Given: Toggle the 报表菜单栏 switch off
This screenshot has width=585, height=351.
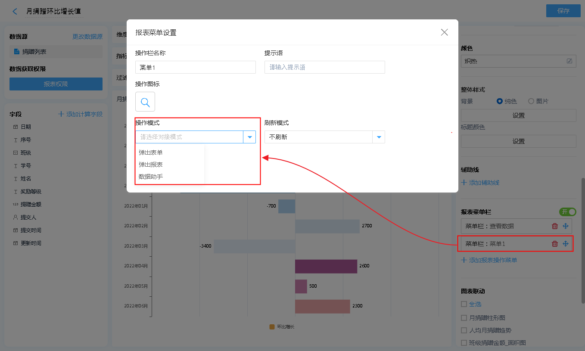Looking at the screenshot, I should (567, 212).
